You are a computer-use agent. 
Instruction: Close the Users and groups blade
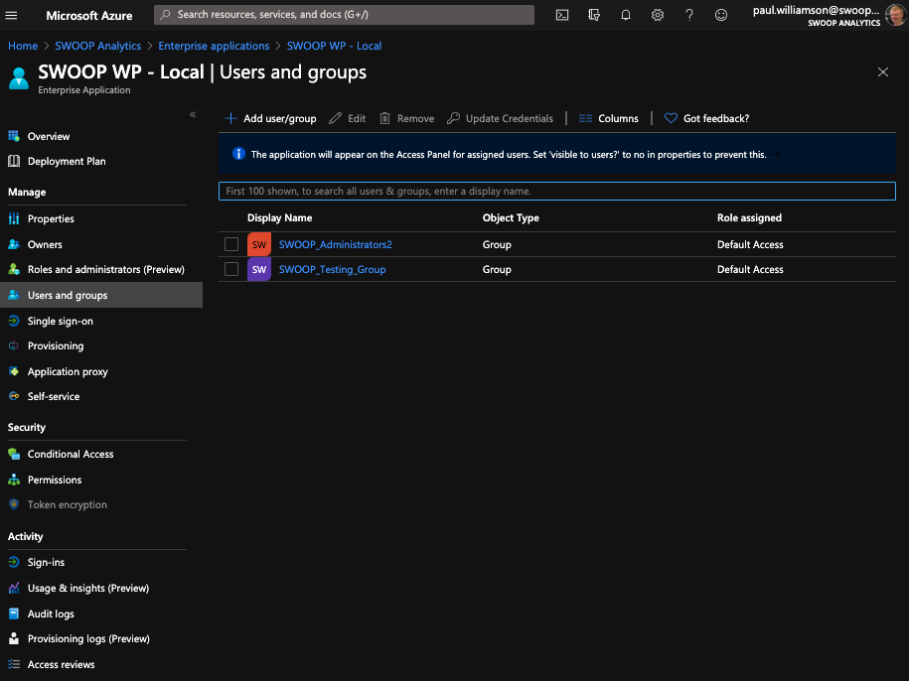pyautogui.click(x=883, y=71)
